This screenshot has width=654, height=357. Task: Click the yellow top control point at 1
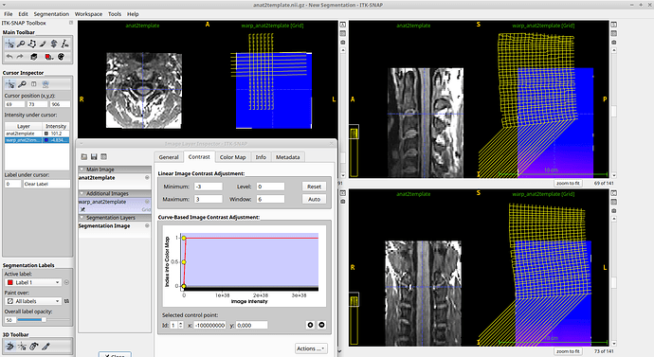tap(184, 238)
